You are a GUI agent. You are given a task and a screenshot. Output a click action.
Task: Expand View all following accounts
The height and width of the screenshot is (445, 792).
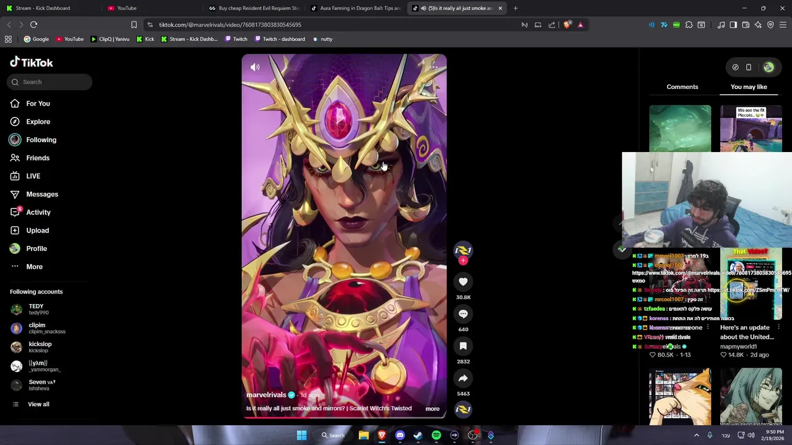pyautogui.click(x=38, y=404)
